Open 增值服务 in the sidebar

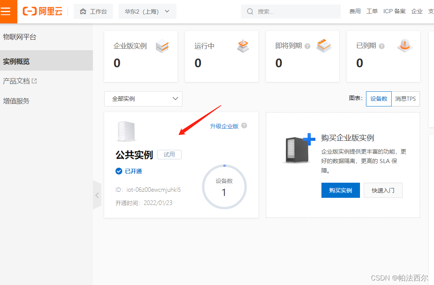pos(16,101)
